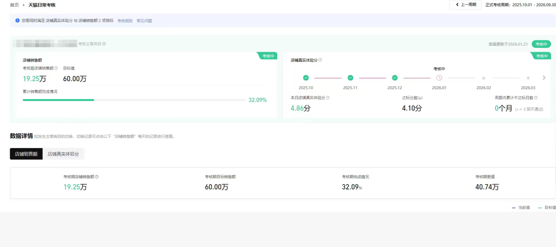Open the 考核规则 link
The image size is (556, 247).
[125, 21]
